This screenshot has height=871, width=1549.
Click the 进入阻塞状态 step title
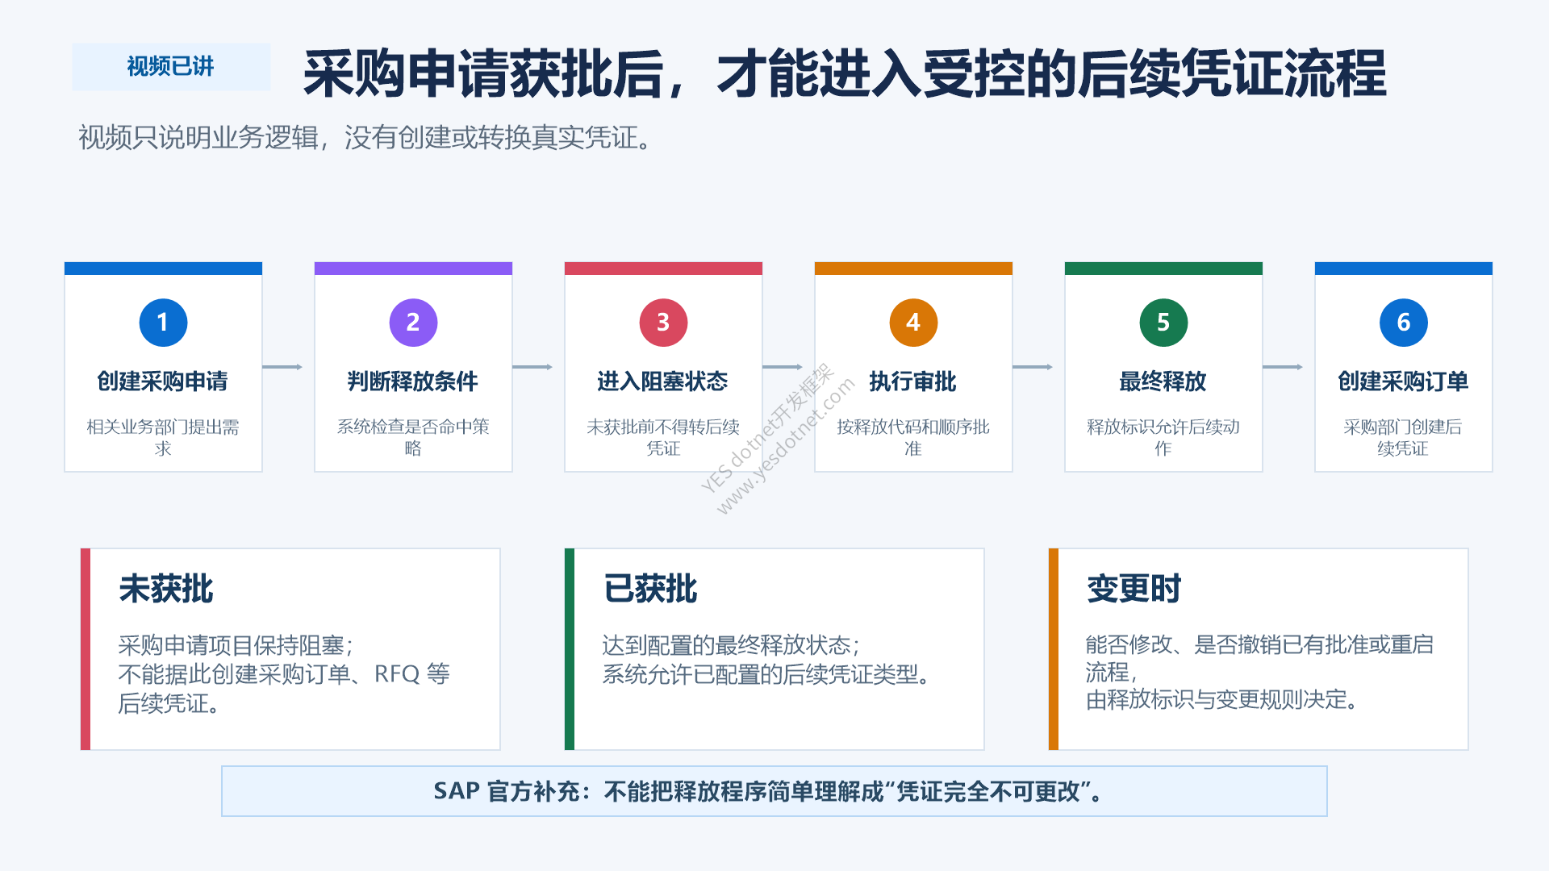point(663,381)
